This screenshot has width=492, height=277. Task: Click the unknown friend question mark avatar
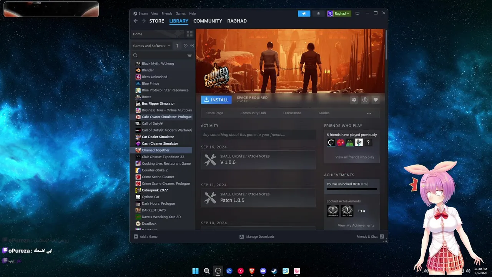click(x=368, y=143)
